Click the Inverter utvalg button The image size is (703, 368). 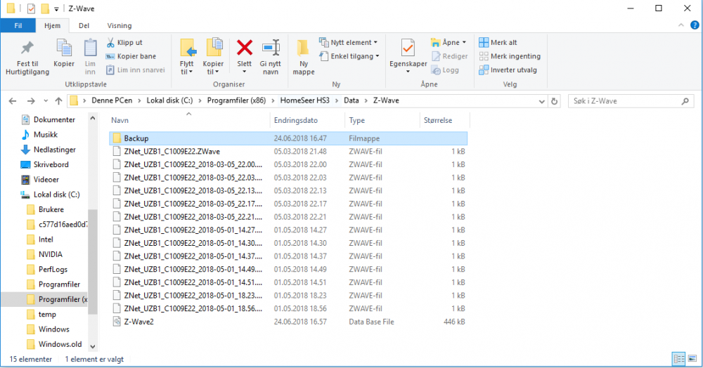[508, 70]
